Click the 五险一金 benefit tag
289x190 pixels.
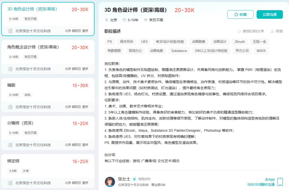(x=260, y=42)
